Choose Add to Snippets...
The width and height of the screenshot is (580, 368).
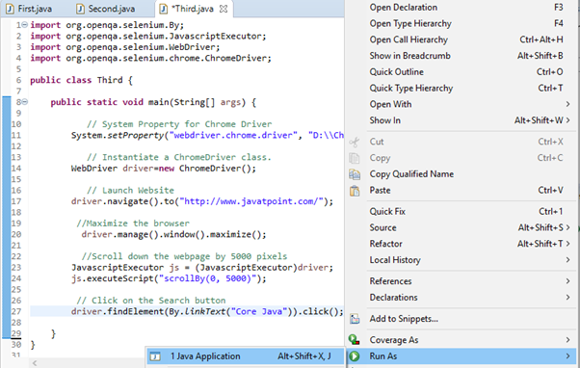[461, 319]
